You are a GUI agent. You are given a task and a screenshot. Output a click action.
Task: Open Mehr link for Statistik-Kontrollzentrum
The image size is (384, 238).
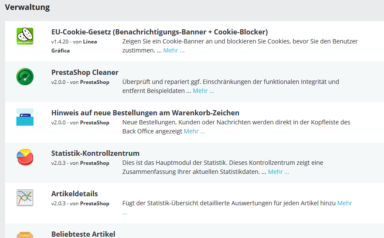pos(279,172)
